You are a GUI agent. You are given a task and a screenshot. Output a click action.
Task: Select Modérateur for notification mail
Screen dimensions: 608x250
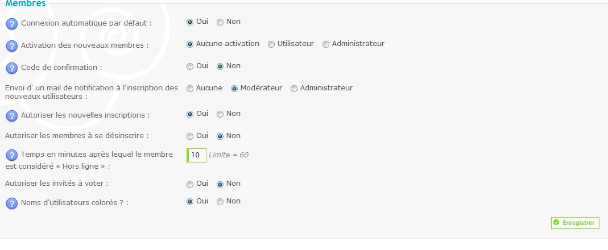pos(234,89)
